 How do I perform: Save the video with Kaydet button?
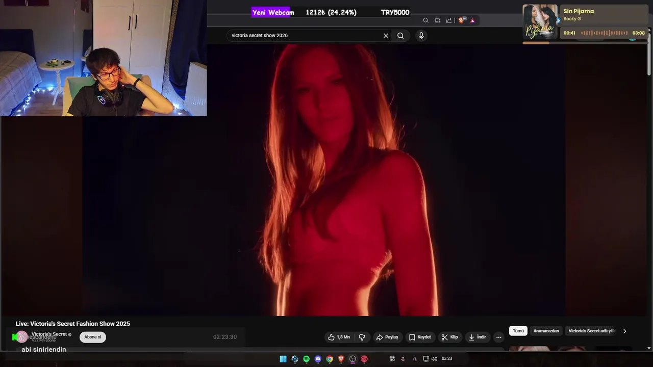pyautogui.click(x=420, y=337)
